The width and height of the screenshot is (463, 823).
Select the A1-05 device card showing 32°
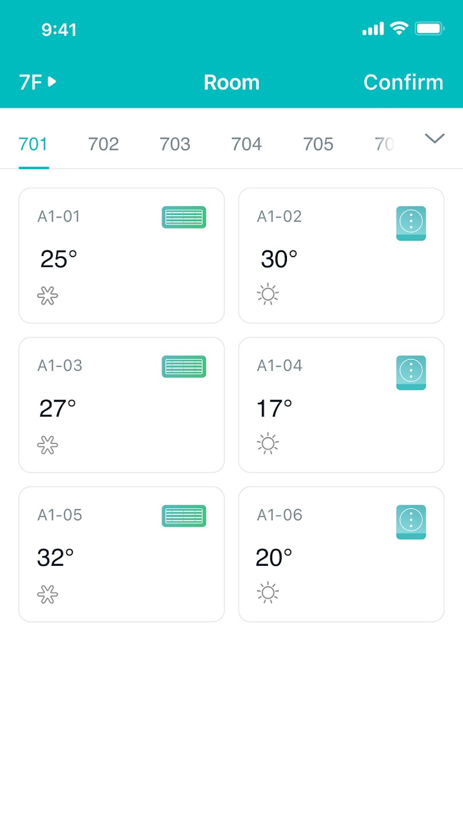pyautogui.click(x=121, y=554)
